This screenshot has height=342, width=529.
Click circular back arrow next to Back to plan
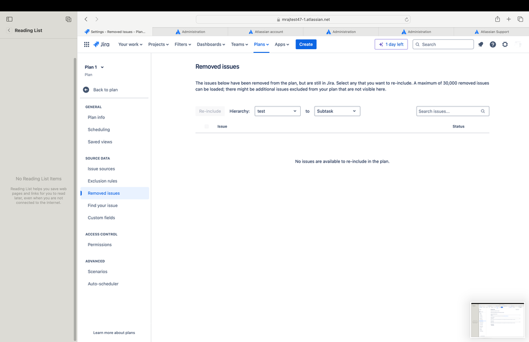point(85,89)
